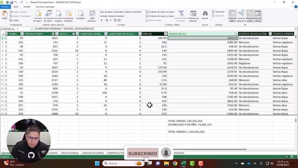Viewport: 298px width, 168px height.
Task: Sort Ordenar de mayor a menor
Action: click(160, 16)
